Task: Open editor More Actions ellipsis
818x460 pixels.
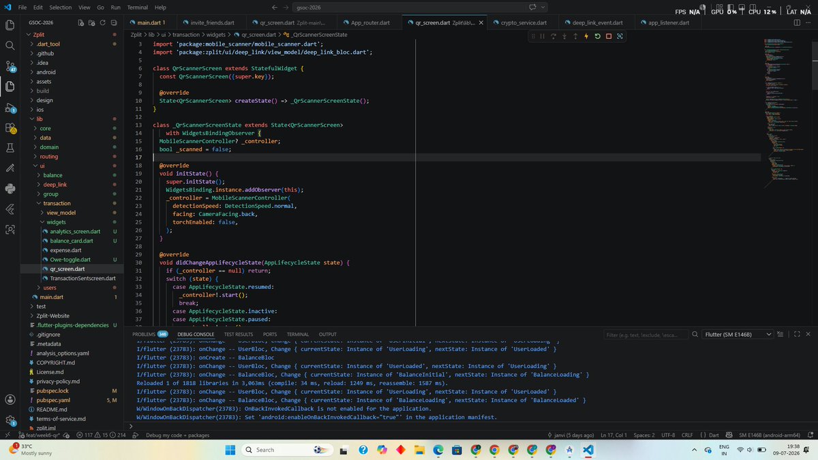Action: (x=808, y=22)
